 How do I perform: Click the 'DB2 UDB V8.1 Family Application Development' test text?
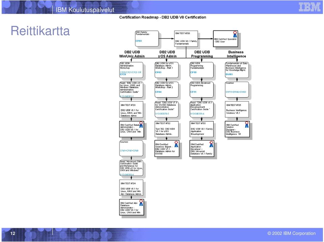pos(202,131)
